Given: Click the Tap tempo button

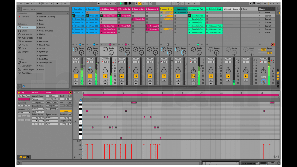Looking at the screenshot, I should [x=28, y=3].
